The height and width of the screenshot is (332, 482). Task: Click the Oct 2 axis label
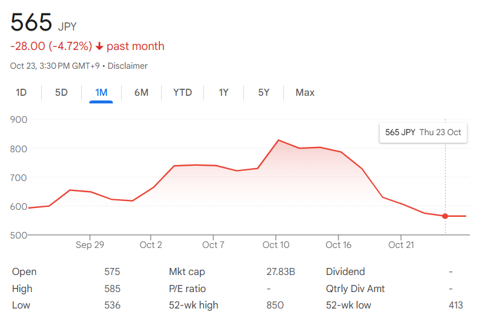coord(150,245)
